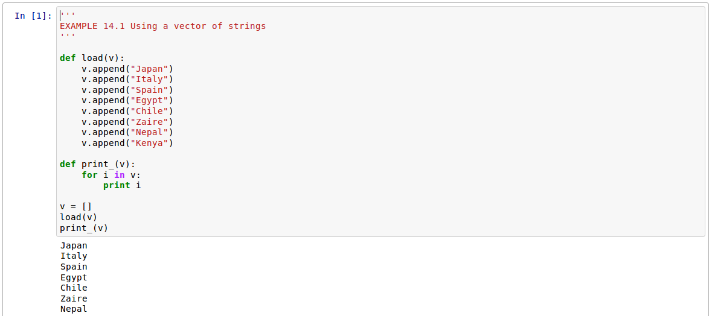Click the "v = []" assignment line
The image size is (712, 316).
[76, 206]
